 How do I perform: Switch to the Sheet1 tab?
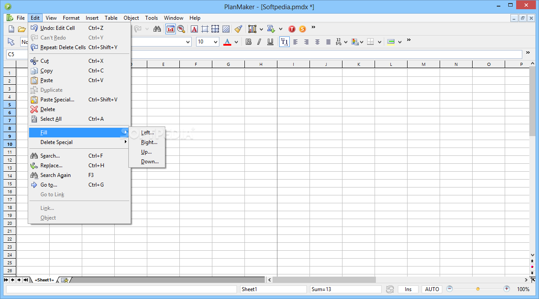[44, 280]
